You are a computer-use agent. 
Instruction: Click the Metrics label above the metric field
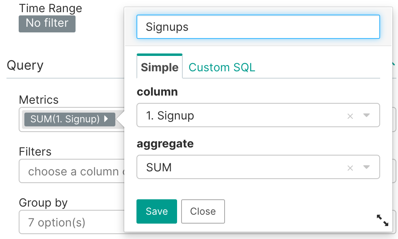click(x=39, y=100)
